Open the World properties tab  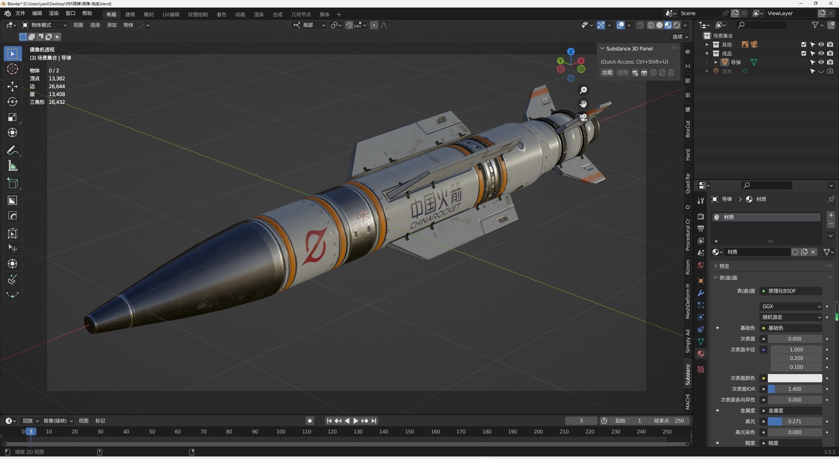pyautogui.click(x=701, y=265)
